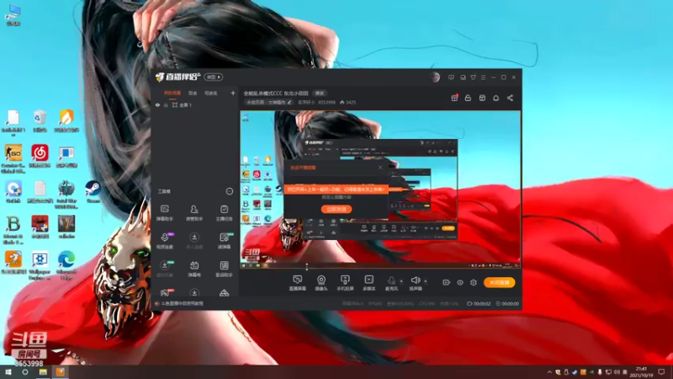Image resolution: width=673 pixels, height=379 pixels.
Task: Click the unlock padlock icon in header
Action: 468,98
